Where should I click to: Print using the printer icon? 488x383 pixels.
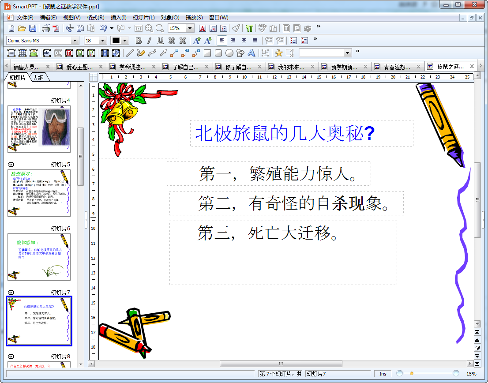[x=46, y=29]
